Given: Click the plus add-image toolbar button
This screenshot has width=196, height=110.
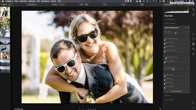Looking at the screenshot, I should [x=10, y=5].
